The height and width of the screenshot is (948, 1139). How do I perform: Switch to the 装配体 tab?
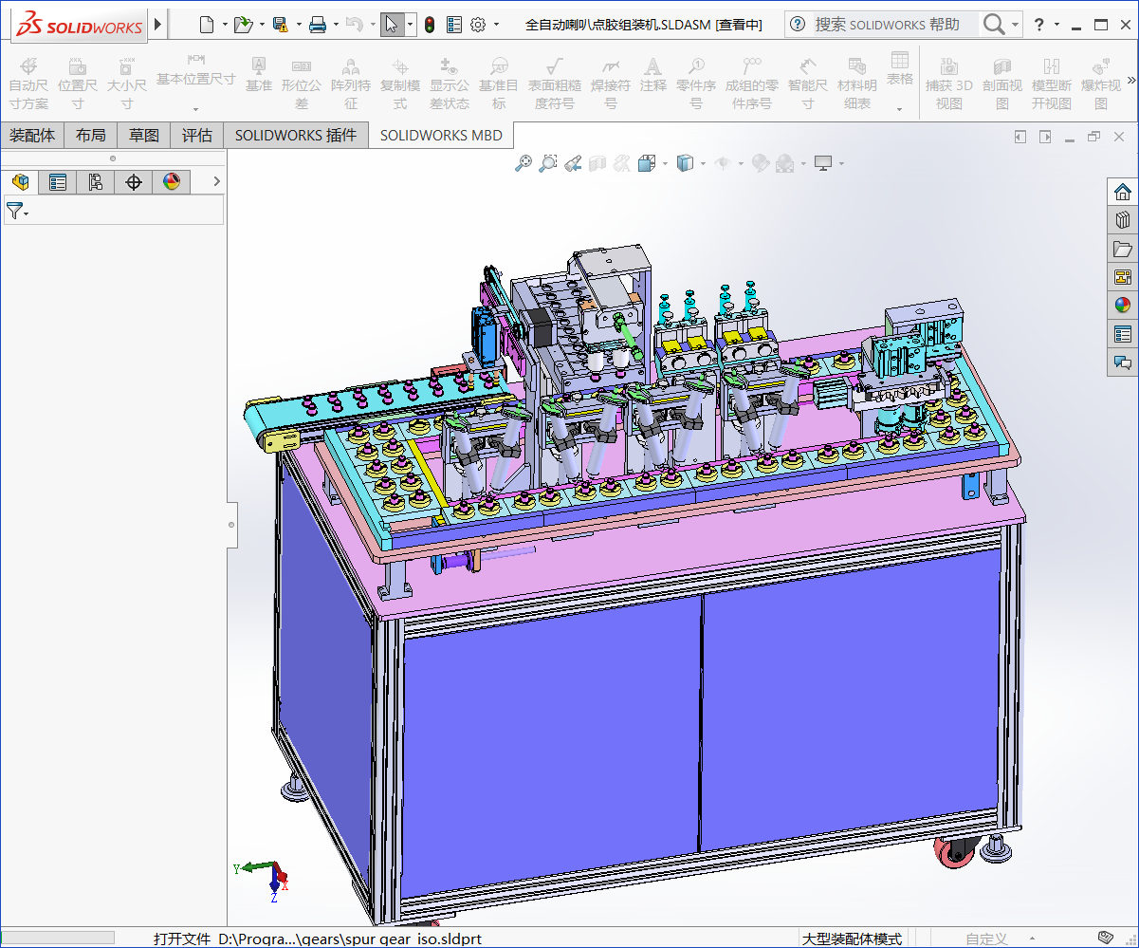click(32, 136)
